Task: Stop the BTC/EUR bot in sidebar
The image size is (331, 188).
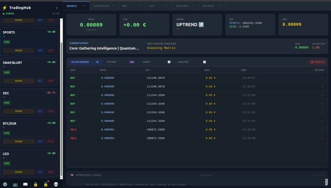Action: [x=51, y=142]
